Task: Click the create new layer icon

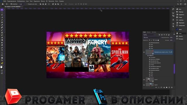Action: pos(169,87)
